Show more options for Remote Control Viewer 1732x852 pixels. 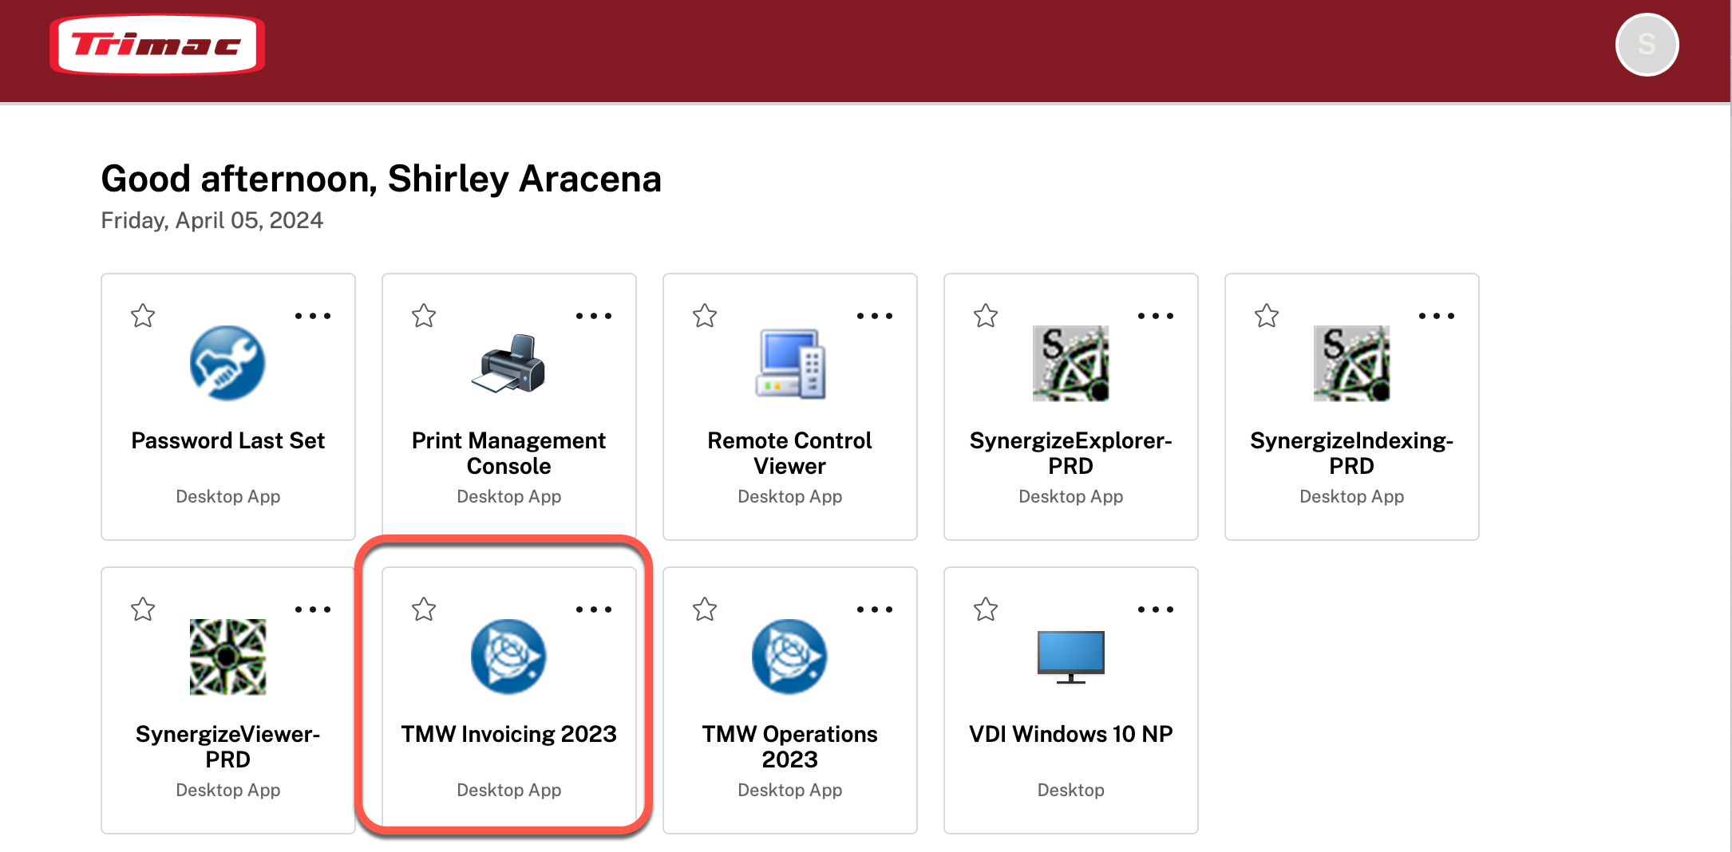coord(875,316)
